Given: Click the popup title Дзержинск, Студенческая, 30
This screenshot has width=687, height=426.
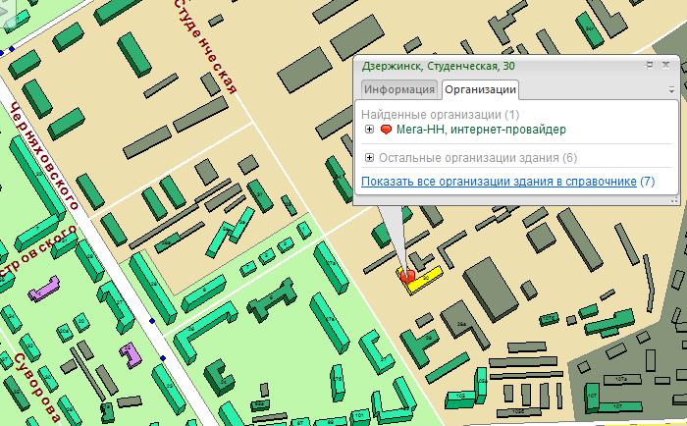Looking at the screenshot, I should tap(438, 66).
